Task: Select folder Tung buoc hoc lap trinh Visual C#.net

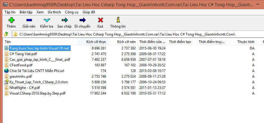Action: [39, 48]
